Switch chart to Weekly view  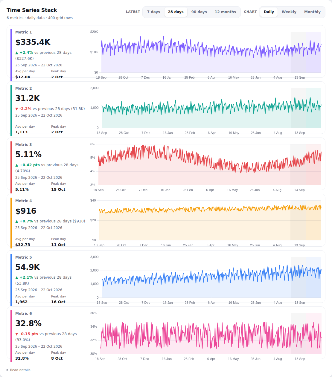[289, 12]
